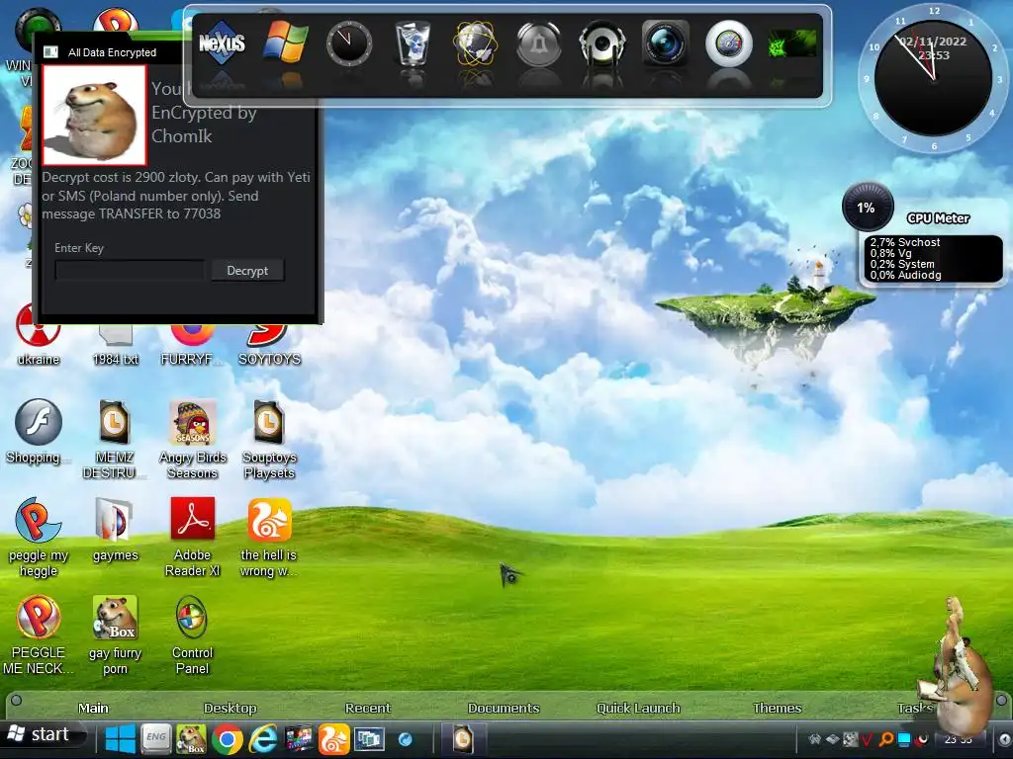The image size is (1013, 759).
Task: Open the ukraine desktop icon
Action: coord(39,342)
